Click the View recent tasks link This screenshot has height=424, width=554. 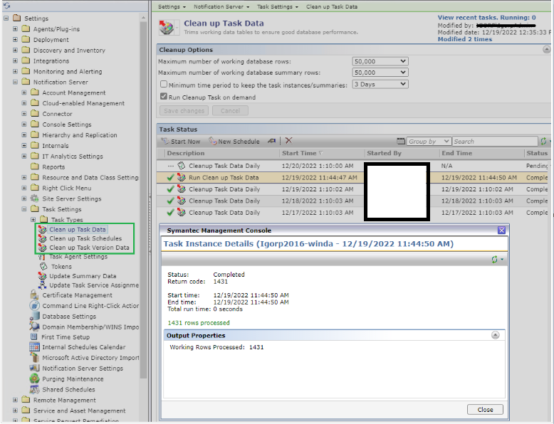486,17
